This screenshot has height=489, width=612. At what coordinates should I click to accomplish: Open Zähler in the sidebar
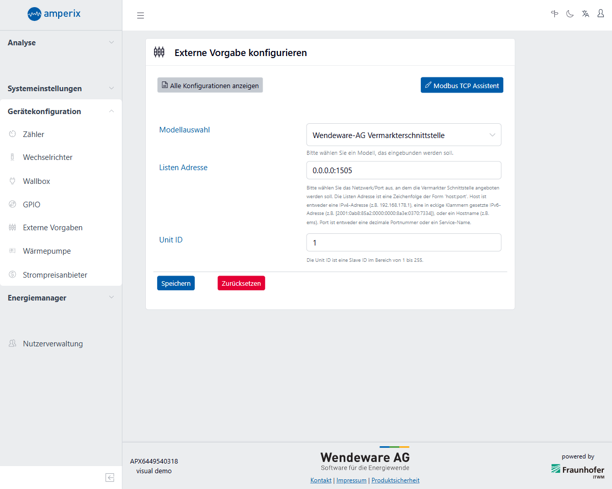[34, 134]
